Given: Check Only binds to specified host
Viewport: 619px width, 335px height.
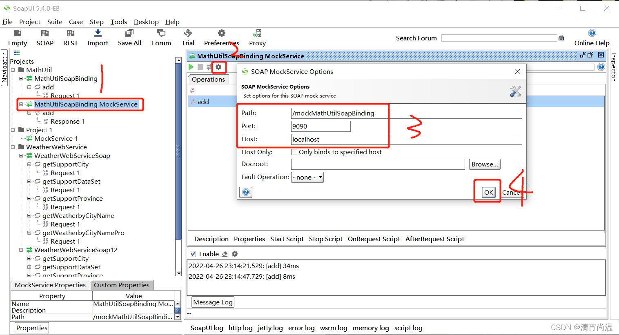Looking at the screenshot, I should 294,152.
